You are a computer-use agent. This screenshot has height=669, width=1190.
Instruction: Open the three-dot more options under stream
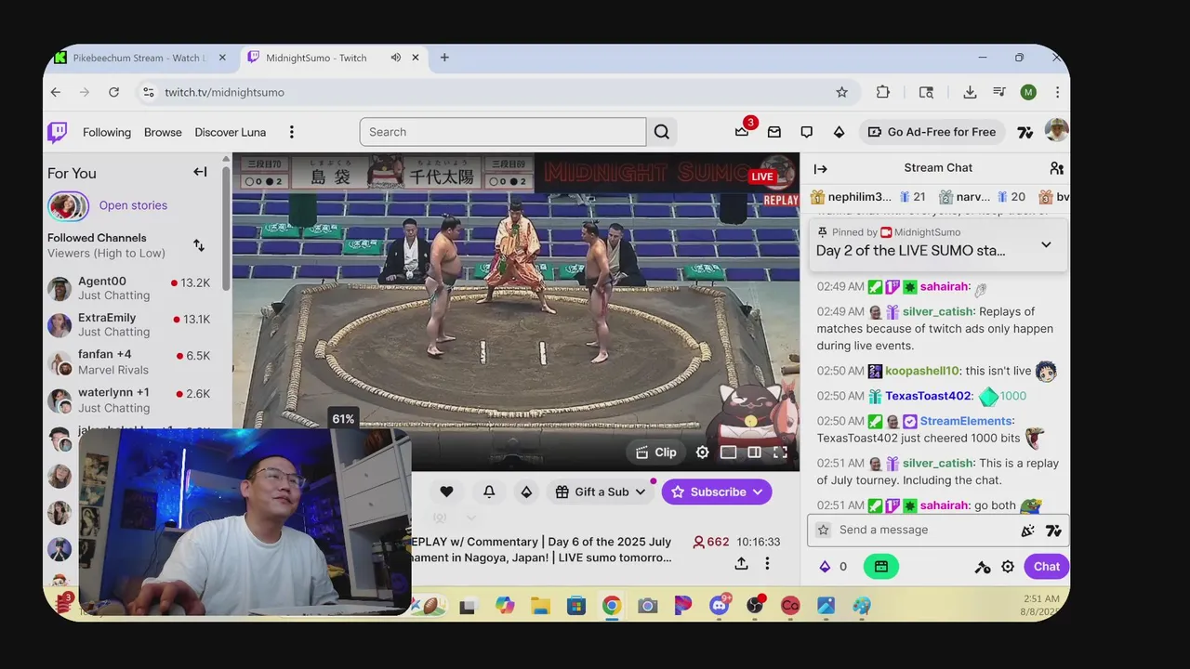click(767, 563)
